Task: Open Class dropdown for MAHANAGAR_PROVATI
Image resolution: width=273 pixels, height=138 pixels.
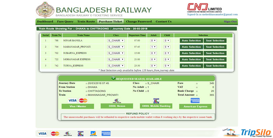Action: pos(116,47)
